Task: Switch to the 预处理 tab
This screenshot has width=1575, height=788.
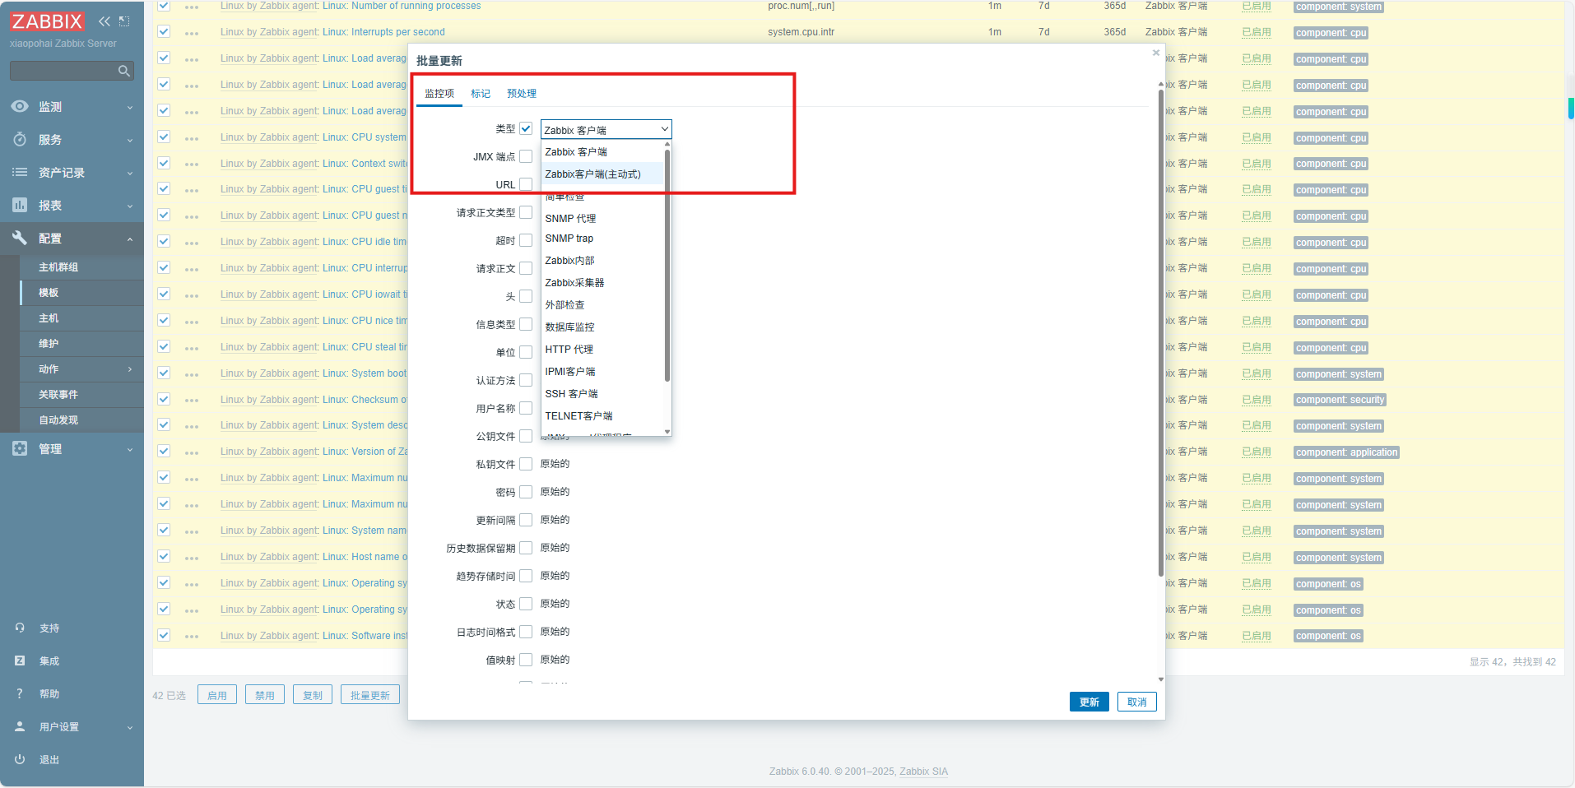Action: point(522,93)
